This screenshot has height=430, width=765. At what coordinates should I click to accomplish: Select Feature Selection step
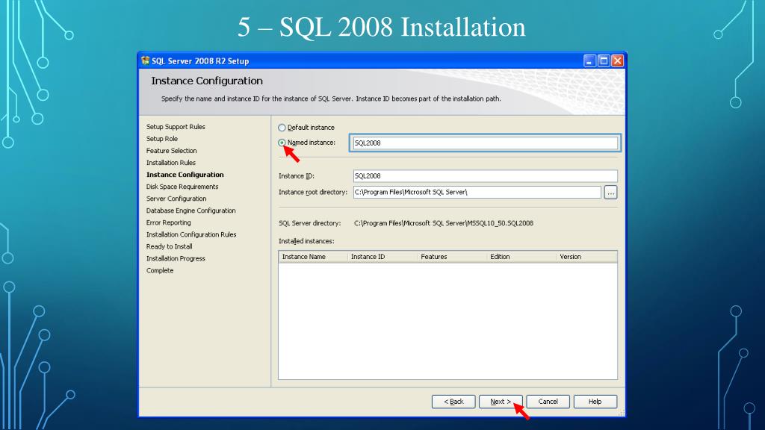[171, 151]
